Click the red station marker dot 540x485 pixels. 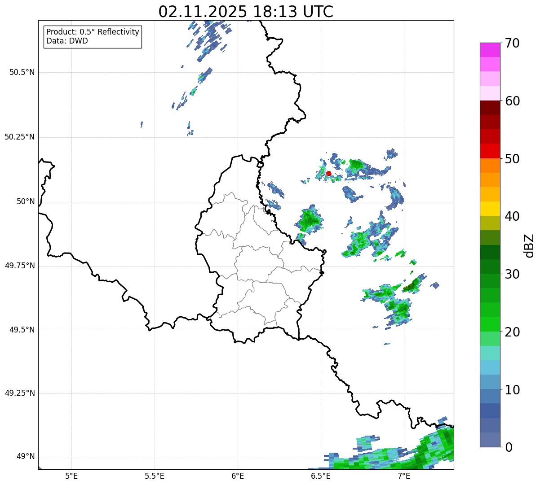coord(329,173)
